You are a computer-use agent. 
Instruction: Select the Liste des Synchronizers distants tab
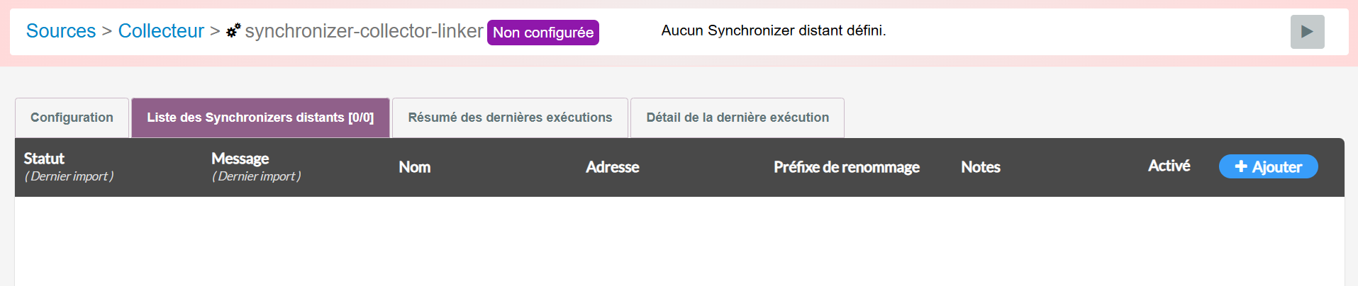tap(260, 118)
